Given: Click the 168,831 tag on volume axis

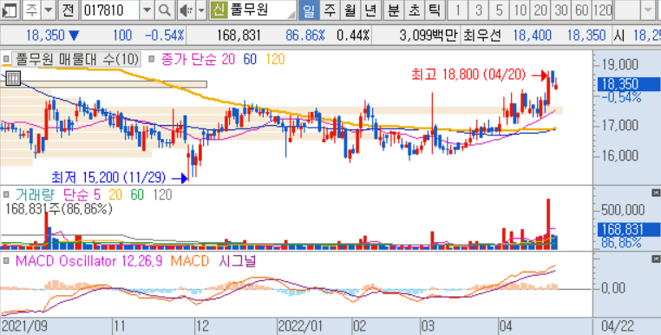Looking at the screenshot, I should tap(629, 229).
